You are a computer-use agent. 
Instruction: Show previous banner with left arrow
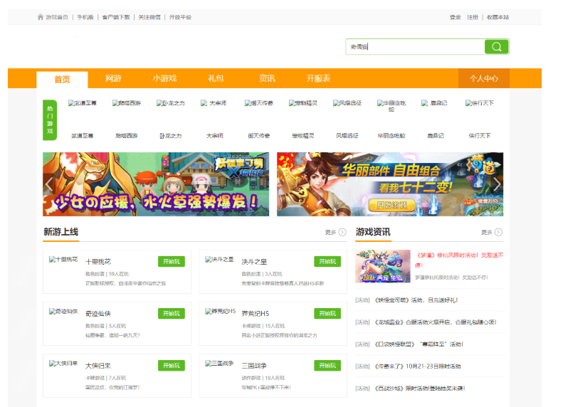click(49, 184)
